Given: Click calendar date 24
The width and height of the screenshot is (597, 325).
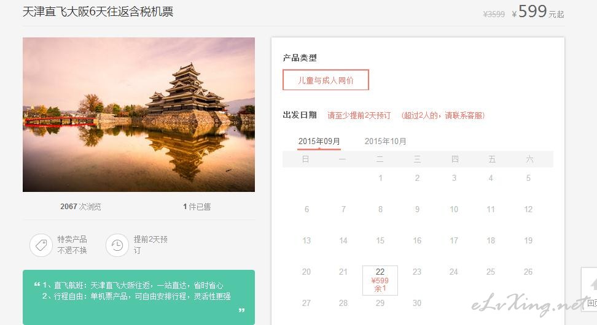Looking at the screenshot, I should 454,272.
